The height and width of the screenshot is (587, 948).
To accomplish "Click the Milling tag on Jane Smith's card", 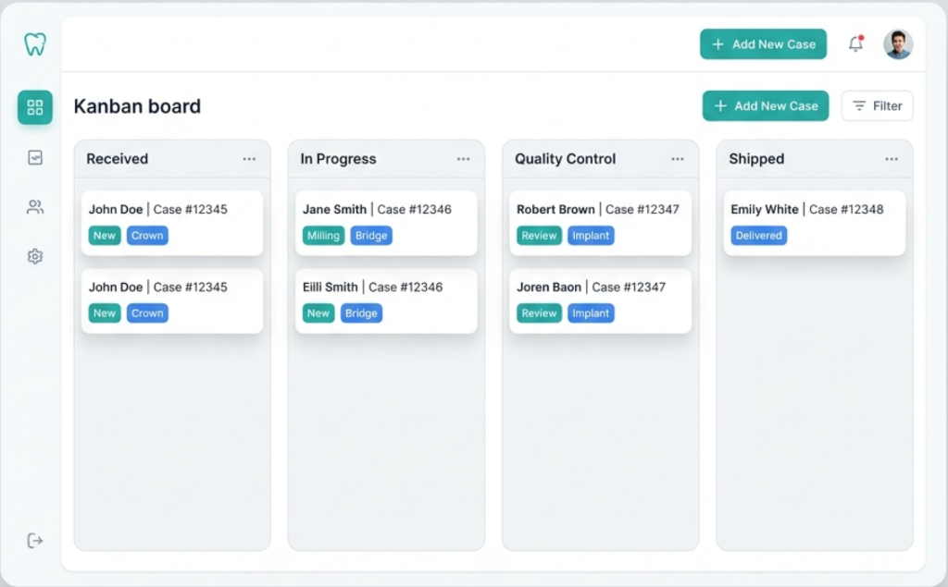I will coord(322,236).
